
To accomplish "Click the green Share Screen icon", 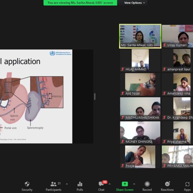I will coord(125,184).
